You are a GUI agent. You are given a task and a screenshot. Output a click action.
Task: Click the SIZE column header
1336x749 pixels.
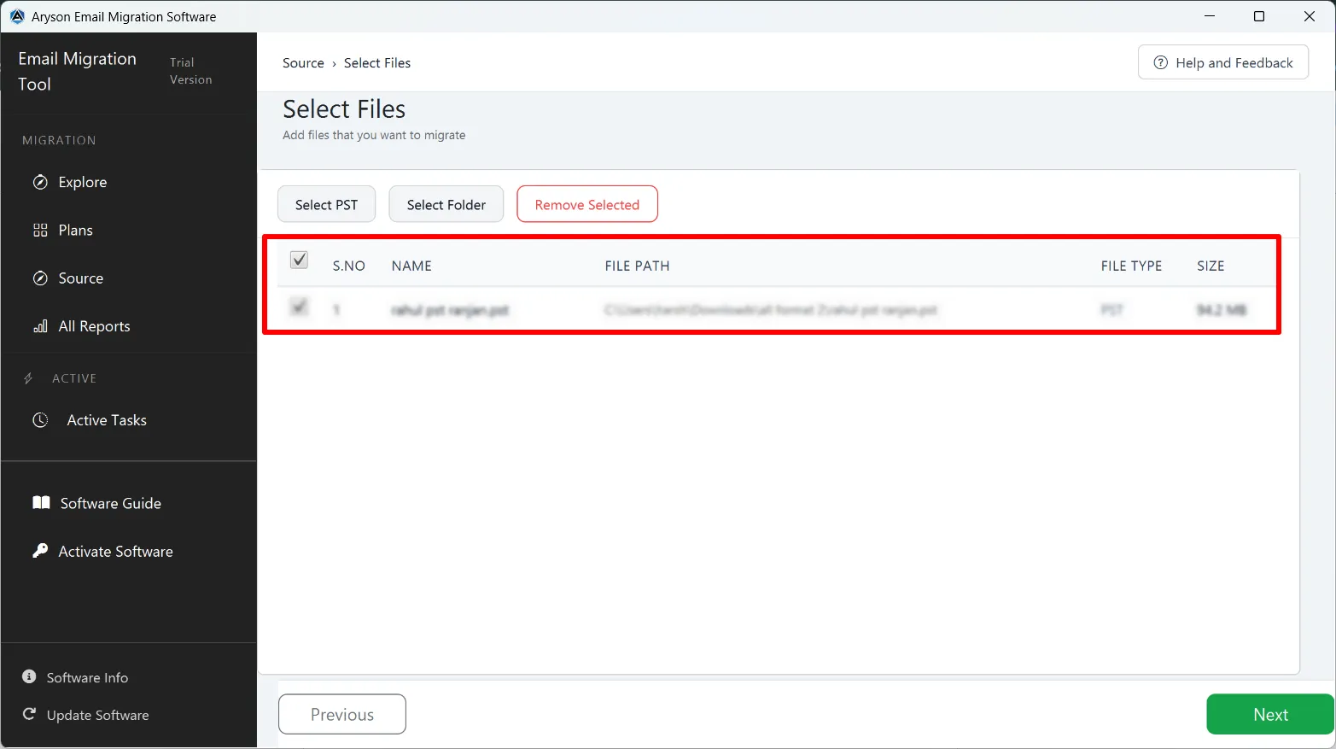coord(1211,266)
